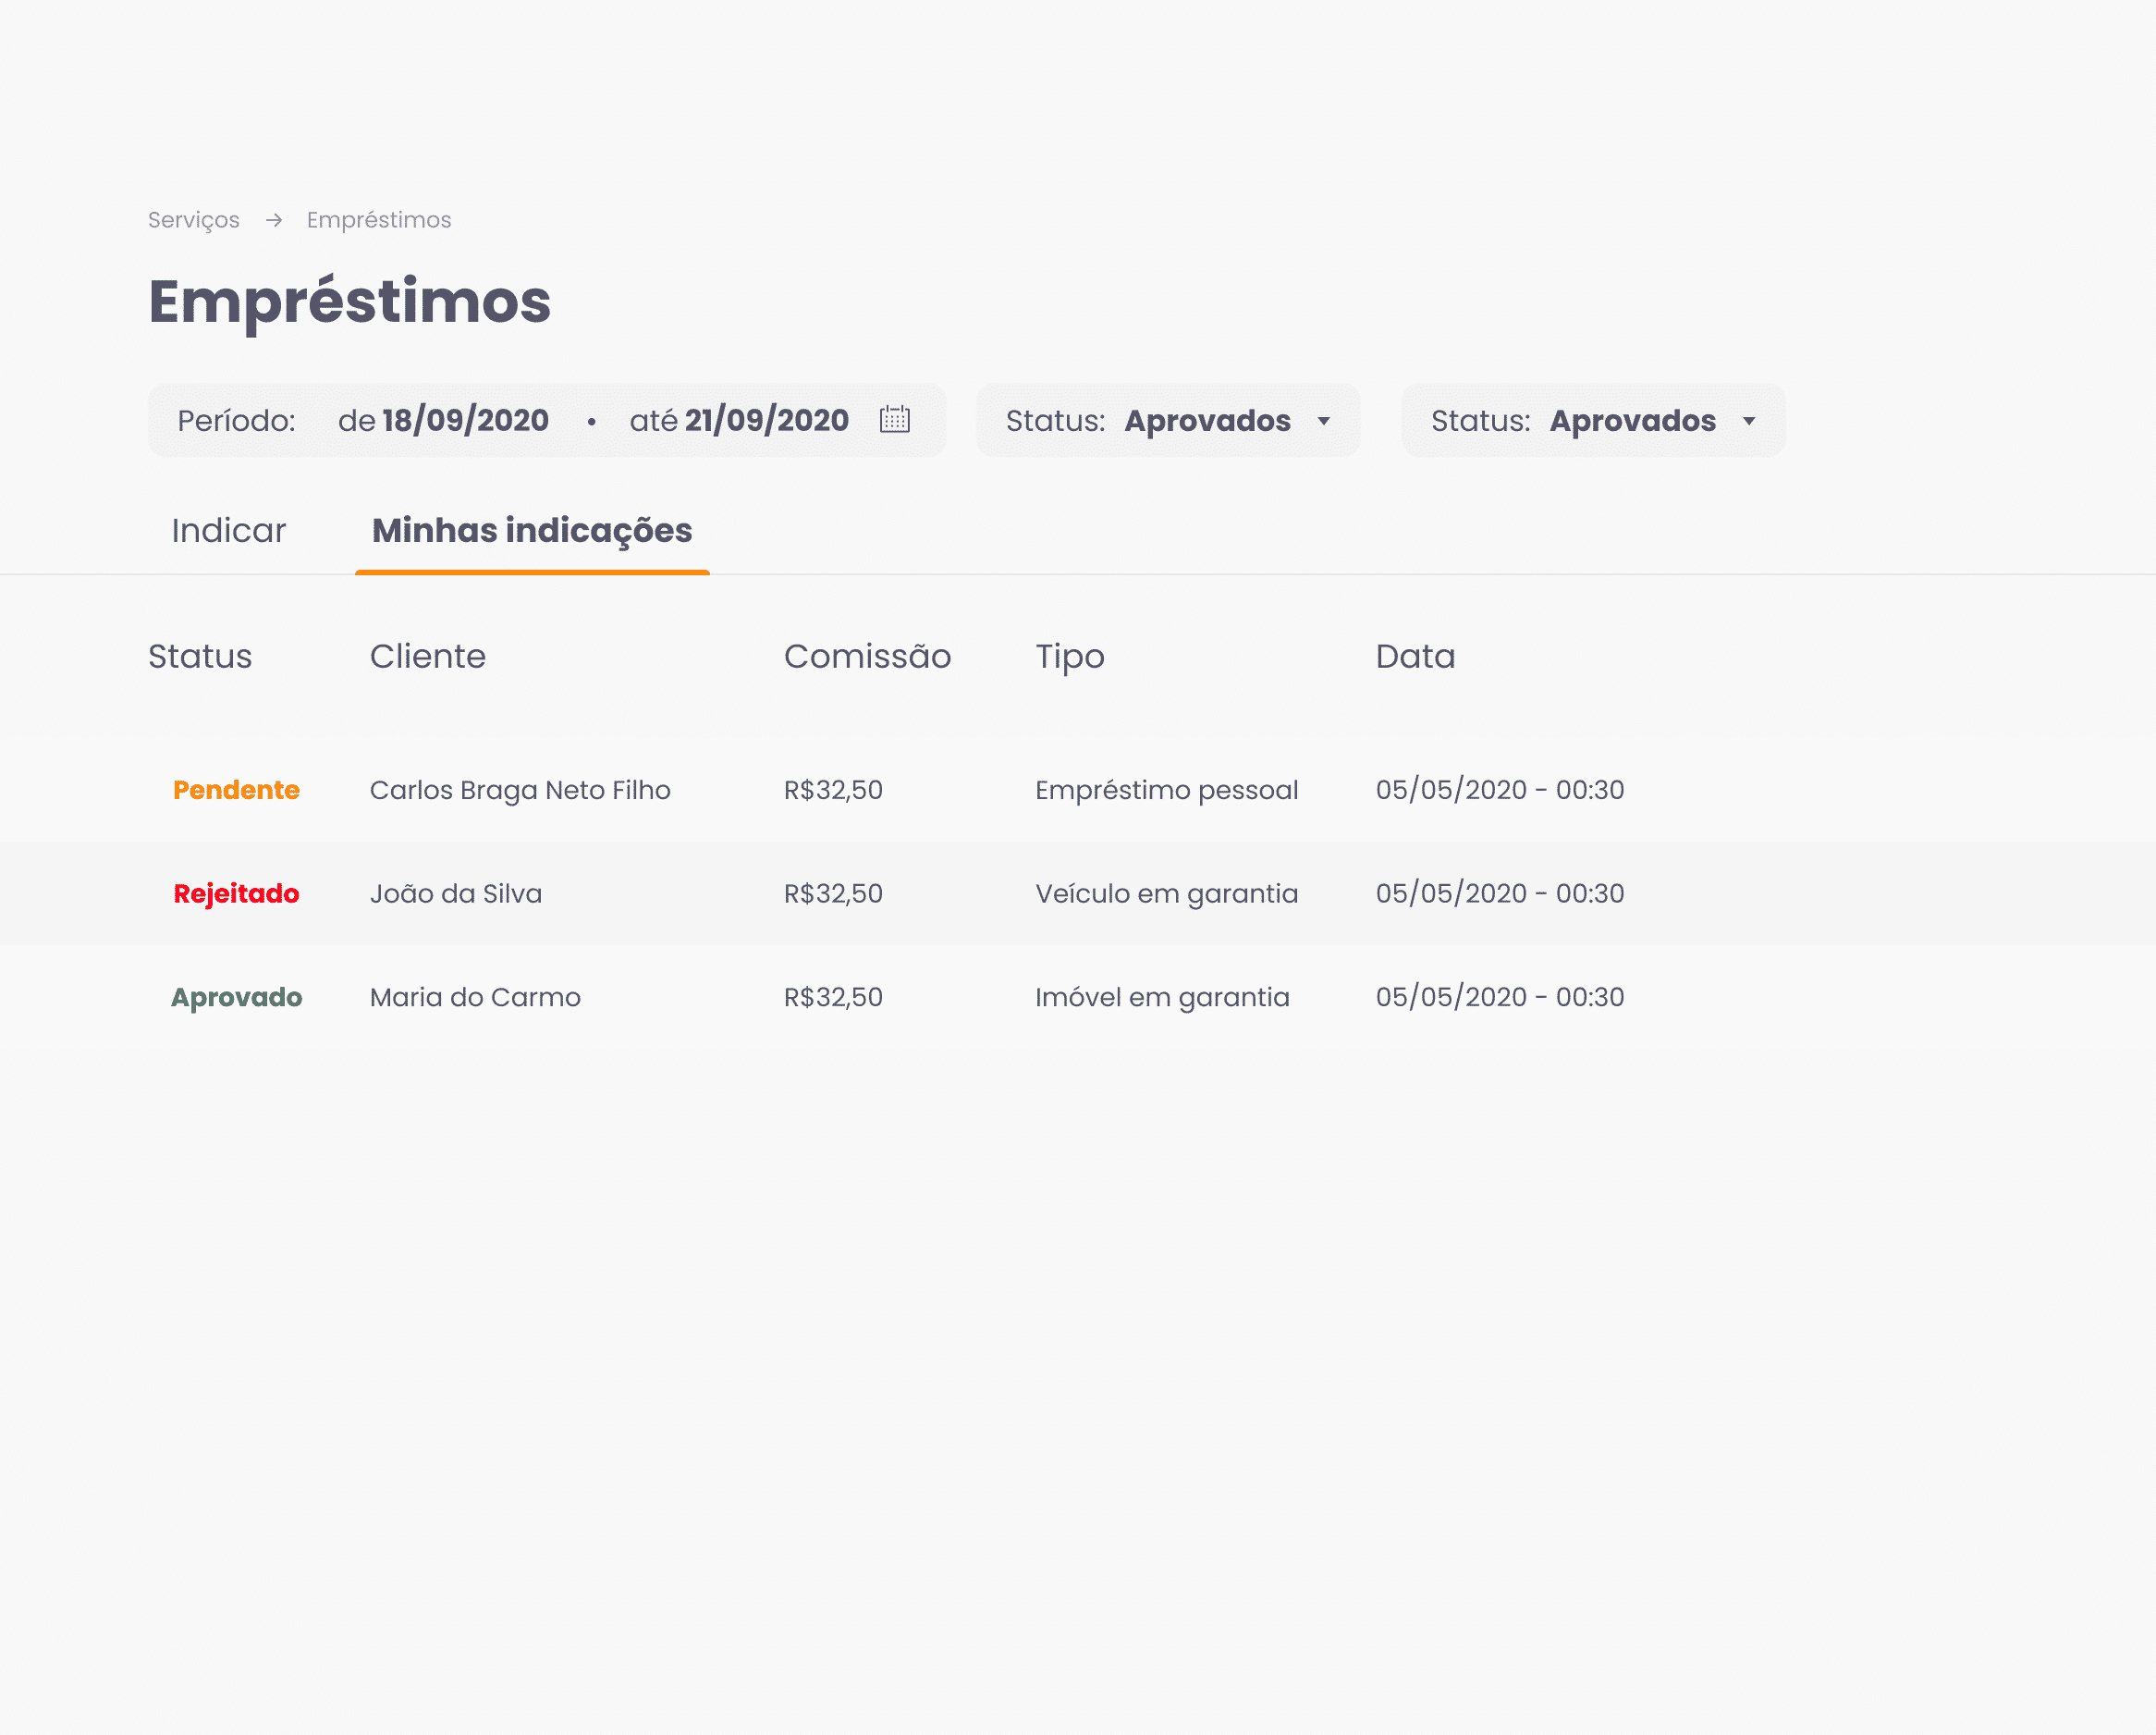Switch to the Indicar tab
This screenshot has width=2156, height=1735.
pyautogui.click(x=228, y=530)
